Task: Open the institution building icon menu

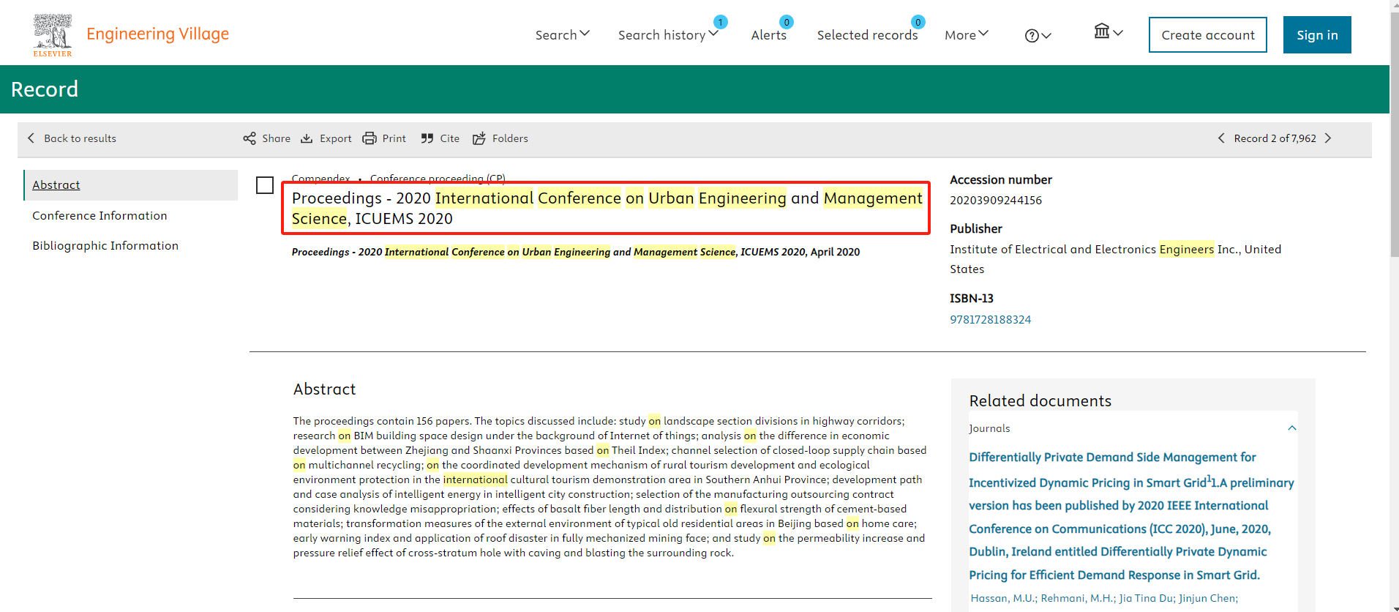Action: (1108, 31)
